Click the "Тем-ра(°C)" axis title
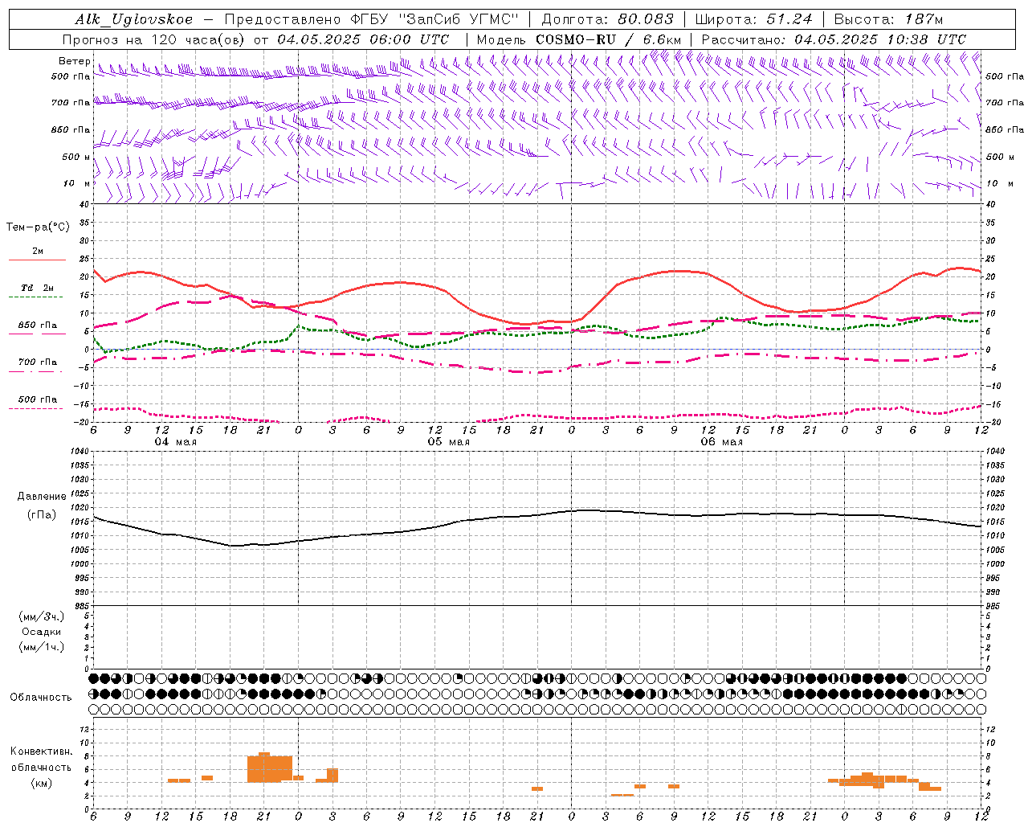 pos(38,227)
